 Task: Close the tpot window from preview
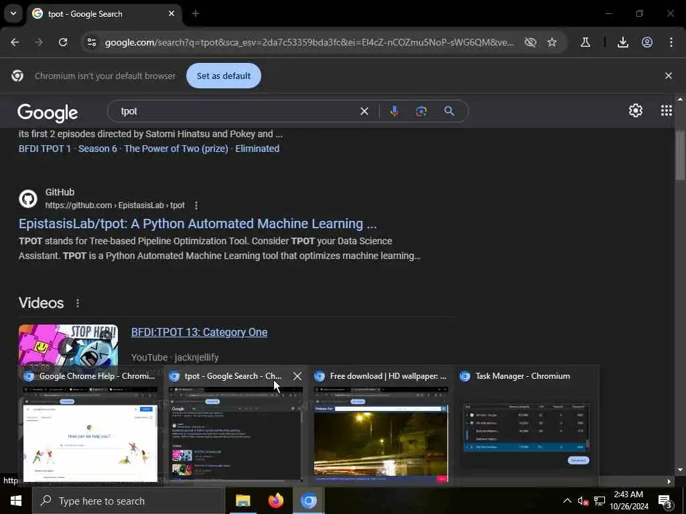click(x=297, y=376)
